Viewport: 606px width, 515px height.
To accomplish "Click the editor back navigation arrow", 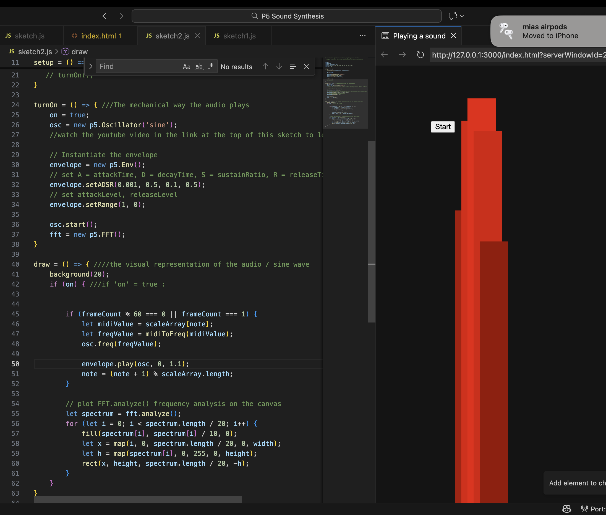I will (106, 16).
